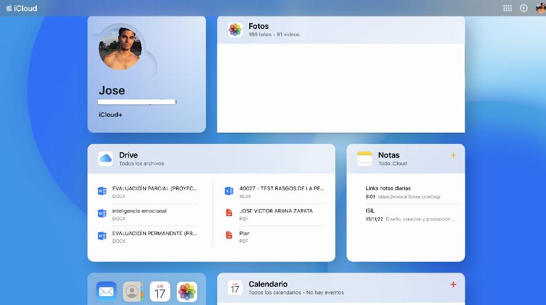This screenshot has height=305, width=546.
Task: Click the Excel icon for 40027 TEST file
Action: coord(229,191)
